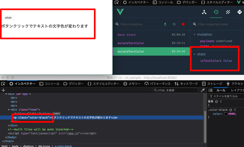Toggle the red recording button

click(183, 24)
